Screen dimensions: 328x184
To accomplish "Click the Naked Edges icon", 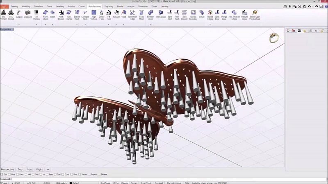I will pos(210,14).
